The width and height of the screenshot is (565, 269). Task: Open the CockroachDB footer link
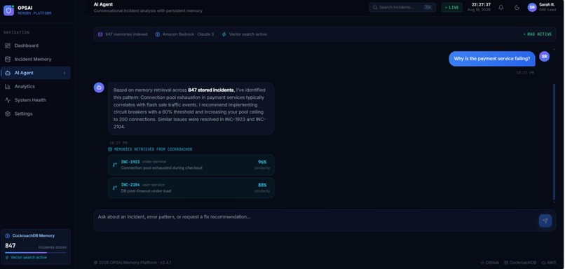[520, 263]
